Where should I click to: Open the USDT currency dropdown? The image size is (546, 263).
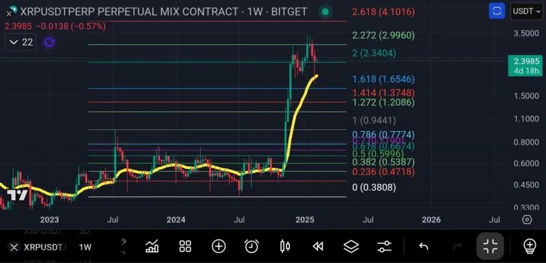coord(526,11)
